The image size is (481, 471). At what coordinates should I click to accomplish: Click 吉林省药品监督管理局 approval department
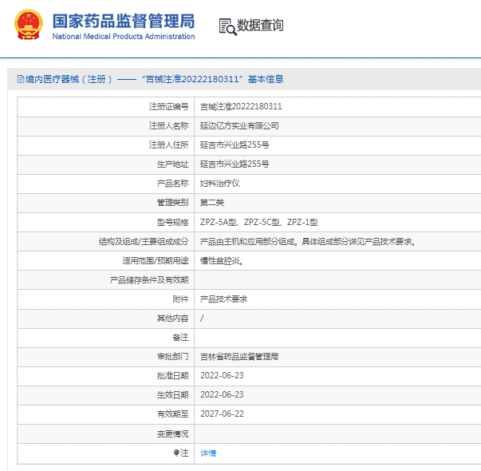click(239, 357)
